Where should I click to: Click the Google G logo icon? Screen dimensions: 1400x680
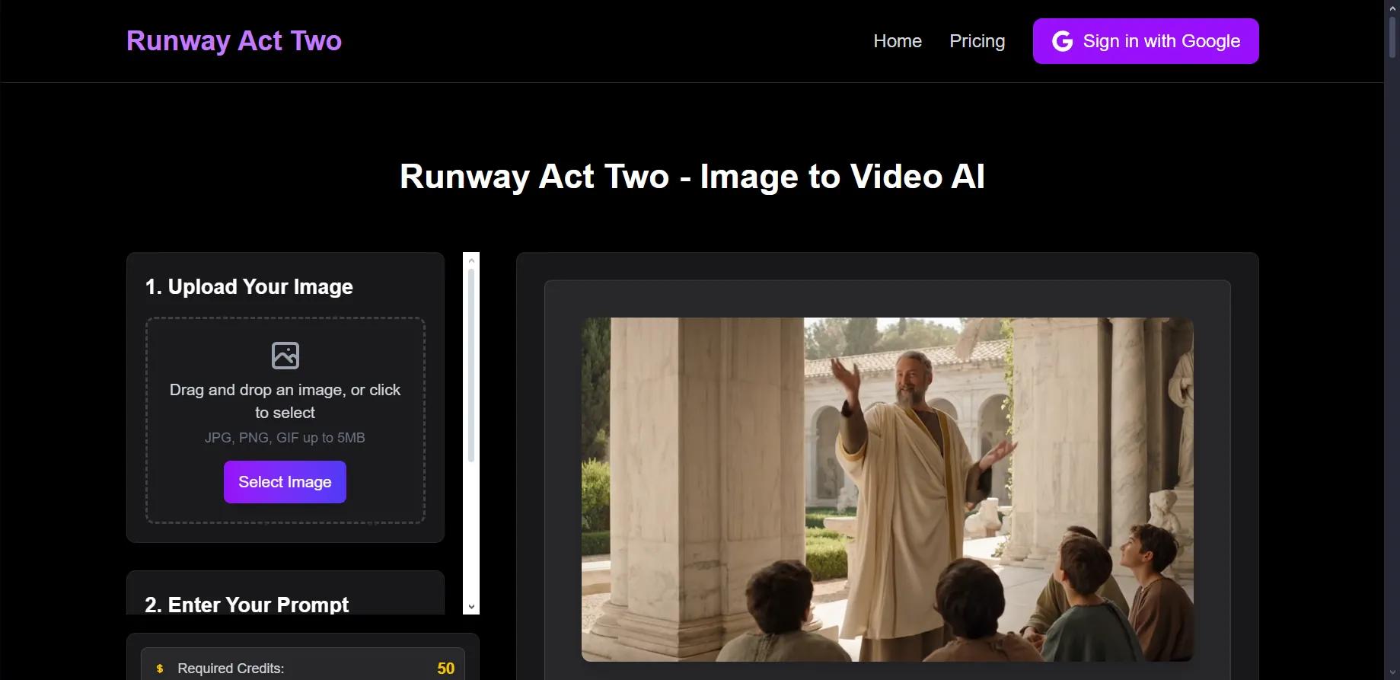(1062, 41)
